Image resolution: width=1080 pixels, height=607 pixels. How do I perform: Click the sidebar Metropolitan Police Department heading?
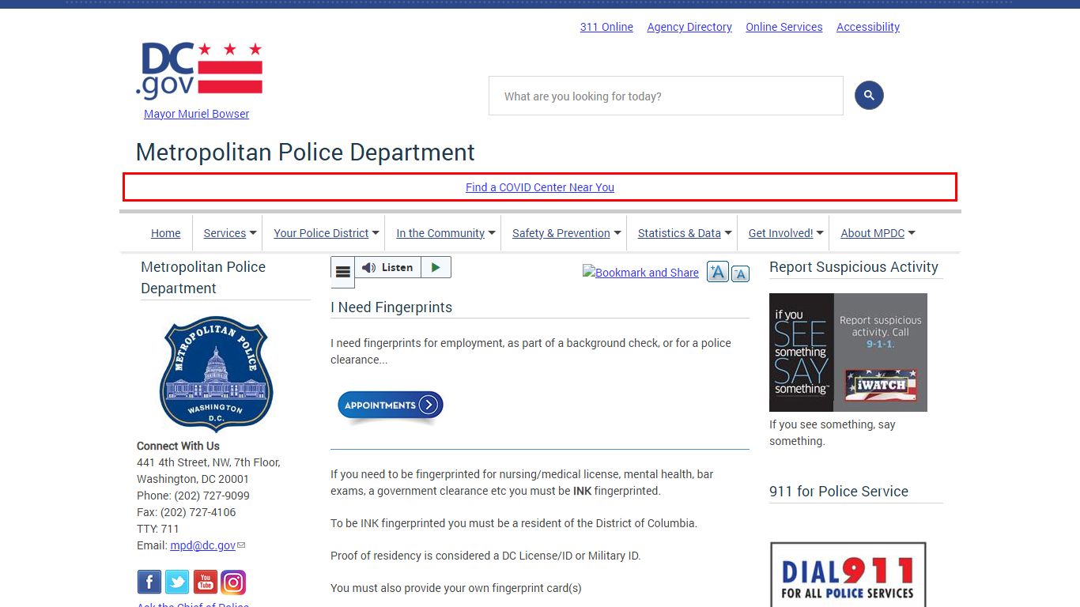tap(203, 277)
